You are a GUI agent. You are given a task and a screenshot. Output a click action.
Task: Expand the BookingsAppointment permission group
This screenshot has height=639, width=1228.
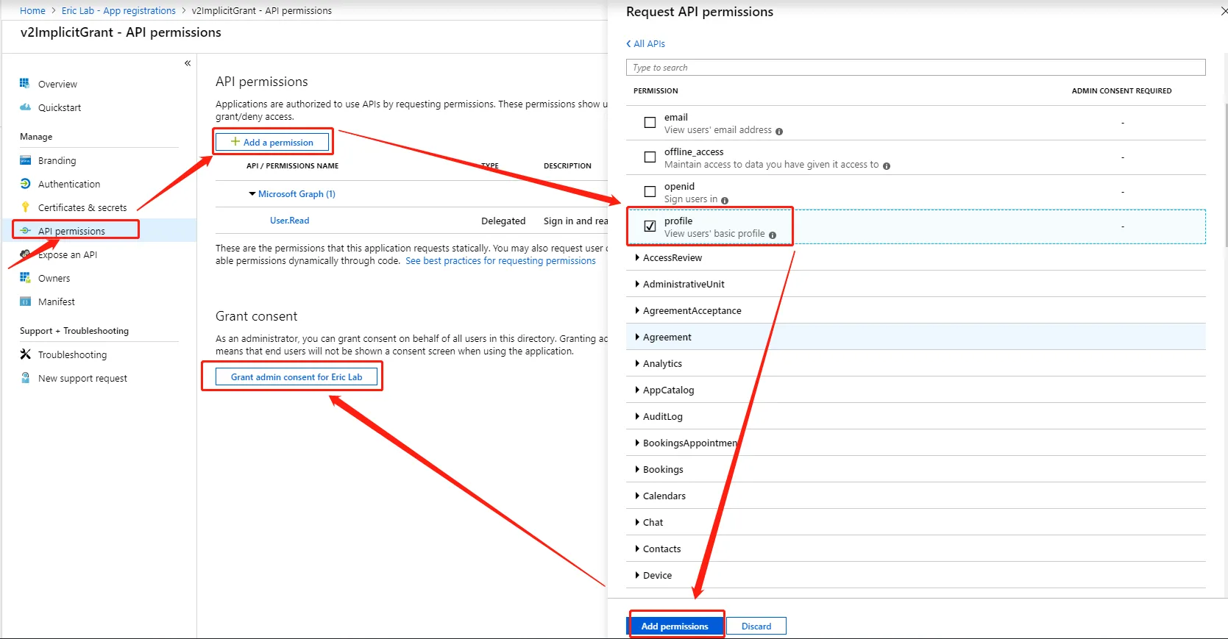tap(637, 443)
